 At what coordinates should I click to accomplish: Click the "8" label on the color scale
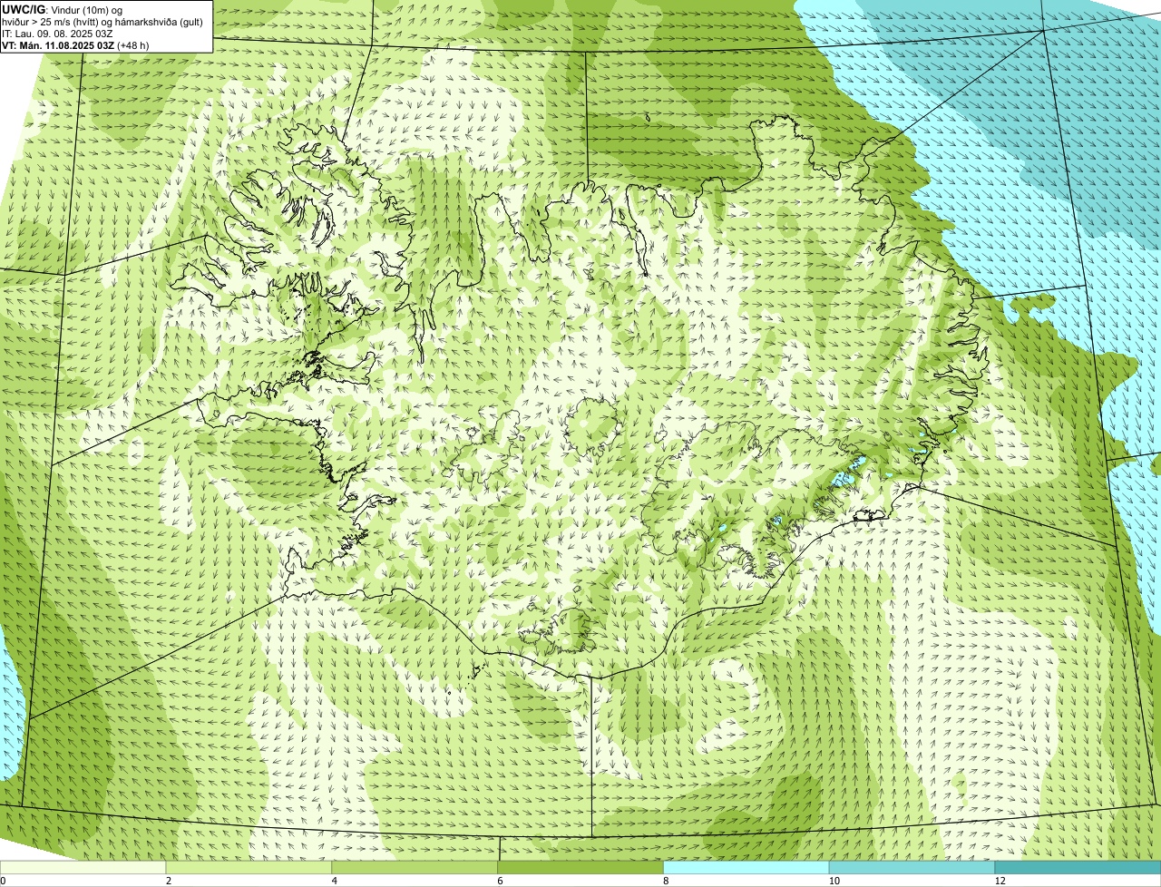(666, 881)
